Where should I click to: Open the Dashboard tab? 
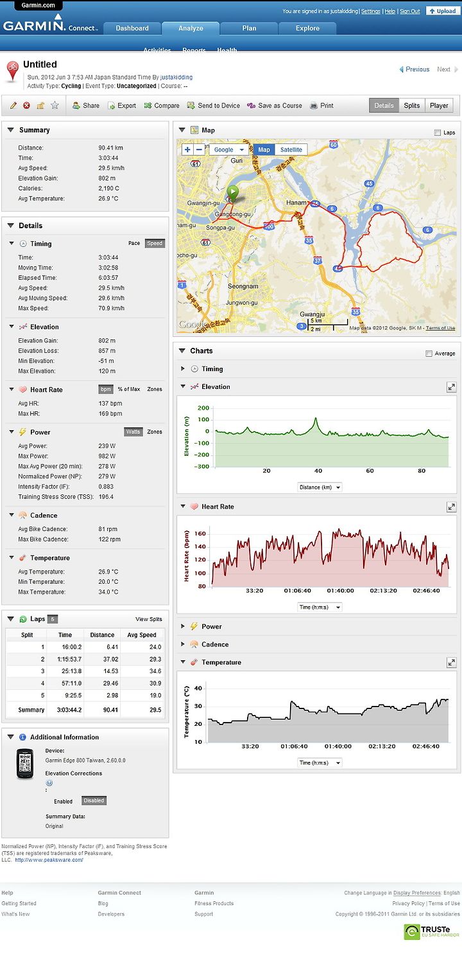pos(132,28)
